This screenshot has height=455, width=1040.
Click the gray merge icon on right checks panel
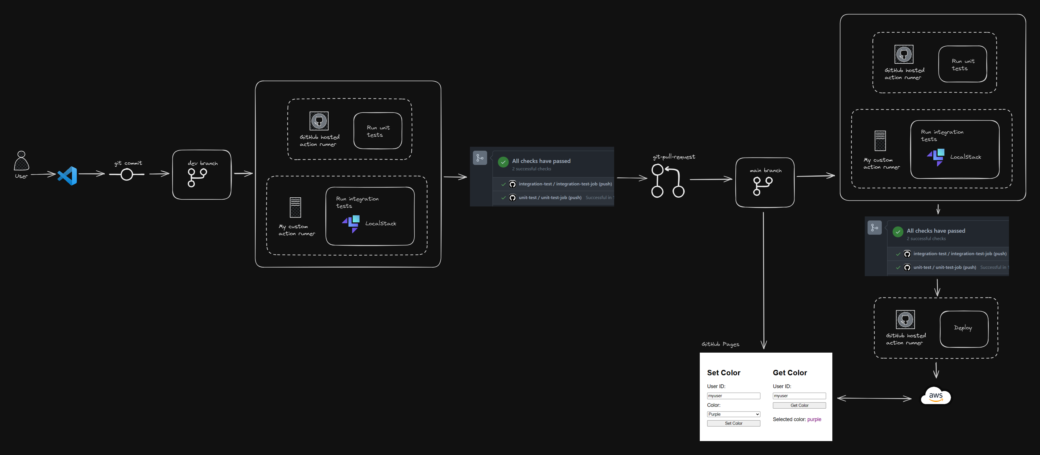(x=874, y=228)
